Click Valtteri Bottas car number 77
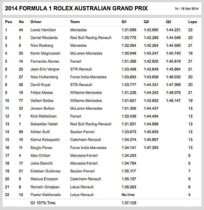The width and height of the screenshot is (204, 210). click(21, 101)
